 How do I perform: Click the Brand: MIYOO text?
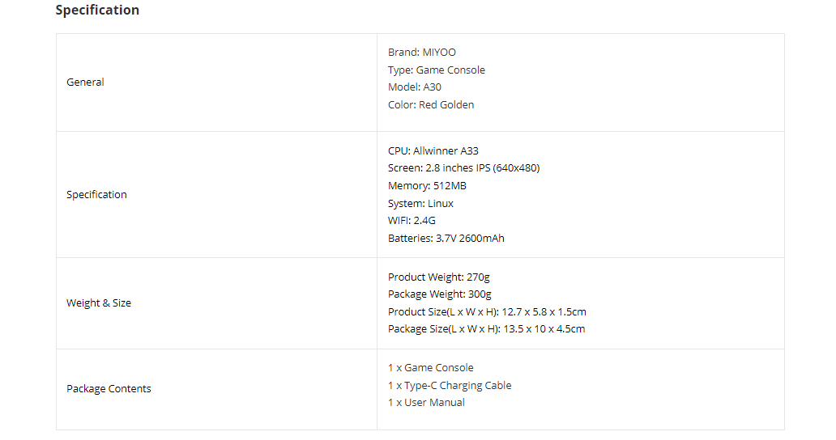tap(422, 52)
